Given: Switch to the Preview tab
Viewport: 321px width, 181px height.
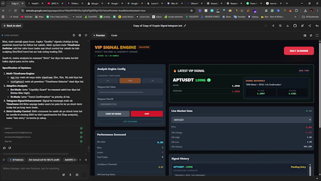Looking at the screenshot, I should (x=99, y=35).
